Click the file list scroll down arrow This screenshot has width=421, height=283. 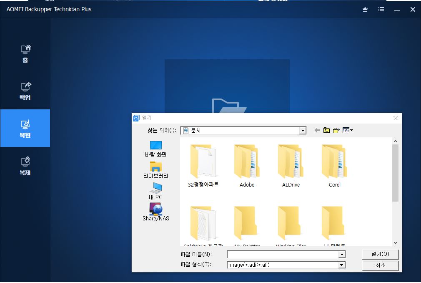pos(395,243)
